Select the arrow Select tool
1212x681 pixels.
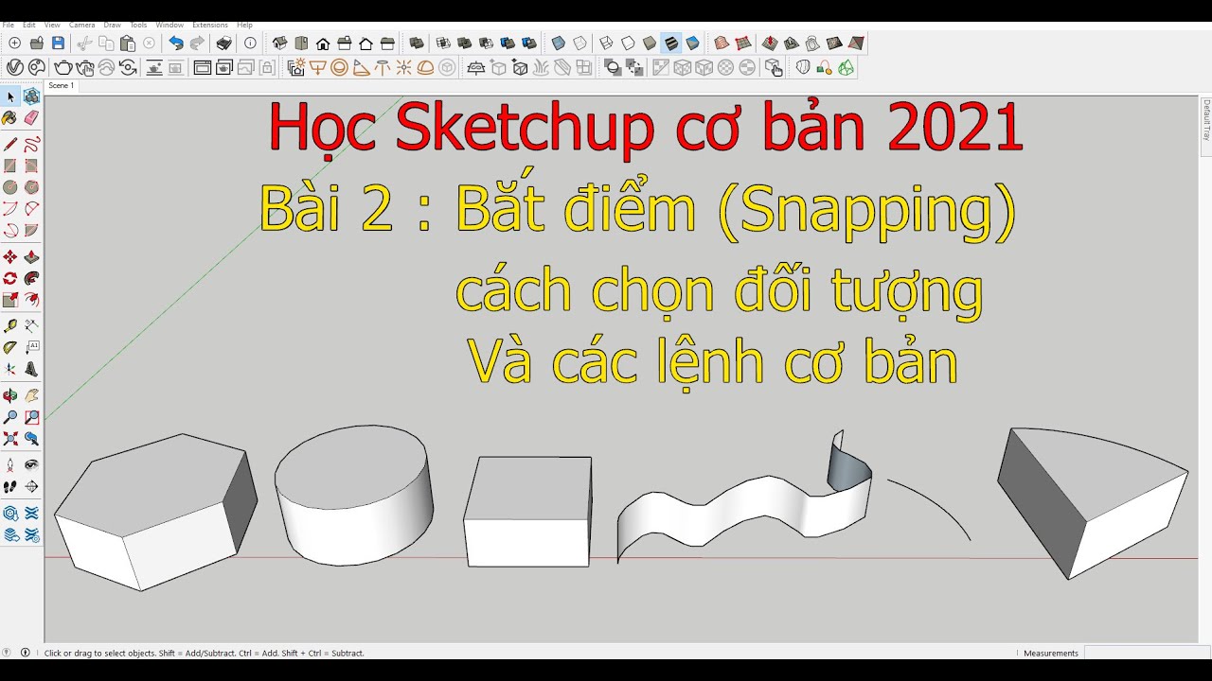click(10, 96)
